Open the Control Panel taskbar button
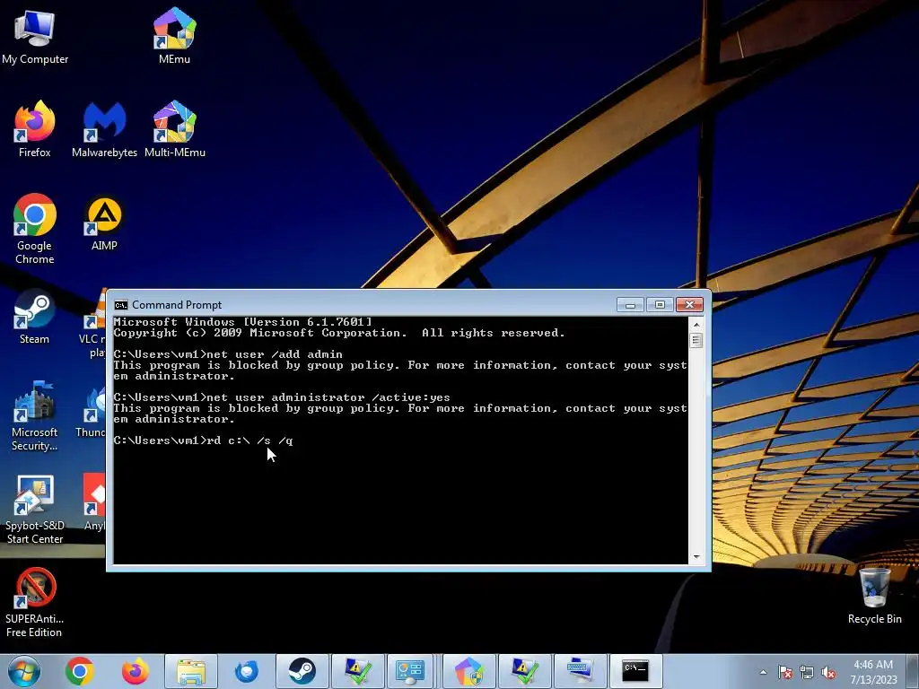Viewport: 919px width, 689px height. point(409,671)
